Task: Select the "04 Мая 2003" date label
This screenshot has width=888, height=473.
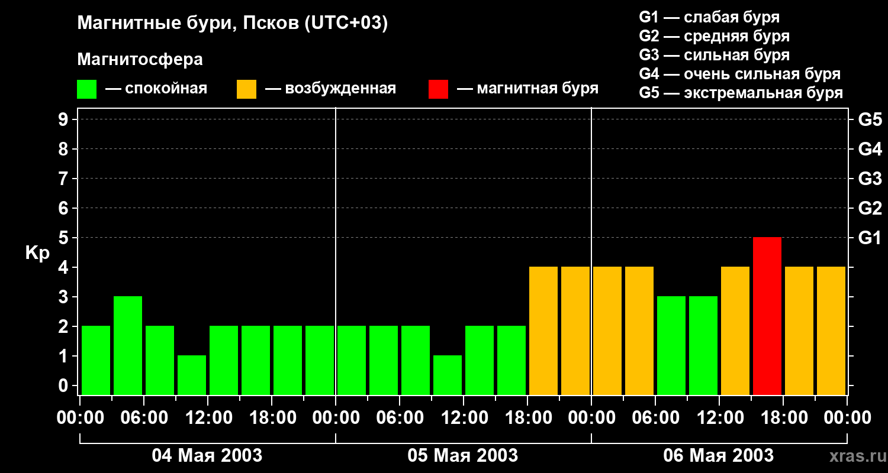Action: 207,455
